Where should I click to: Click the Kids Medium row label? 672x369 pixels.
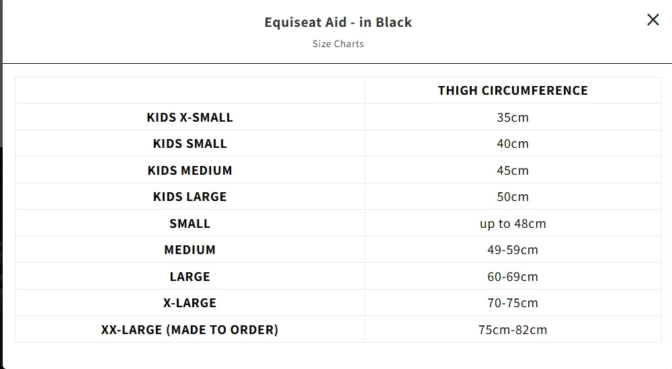pyautogui.click(x=190, y=170)
